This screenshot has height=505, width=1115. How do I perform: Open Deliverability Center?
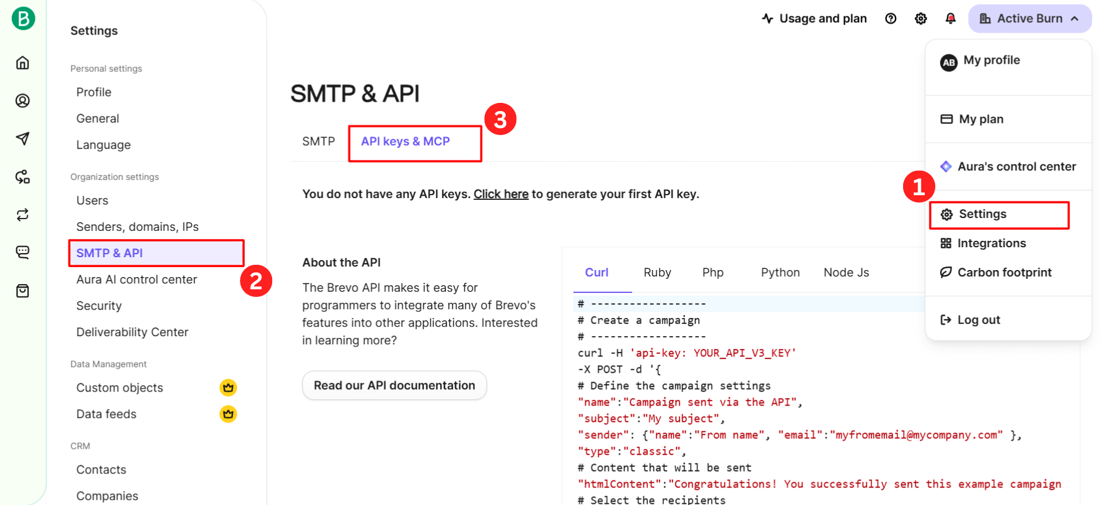coord(132,332)
